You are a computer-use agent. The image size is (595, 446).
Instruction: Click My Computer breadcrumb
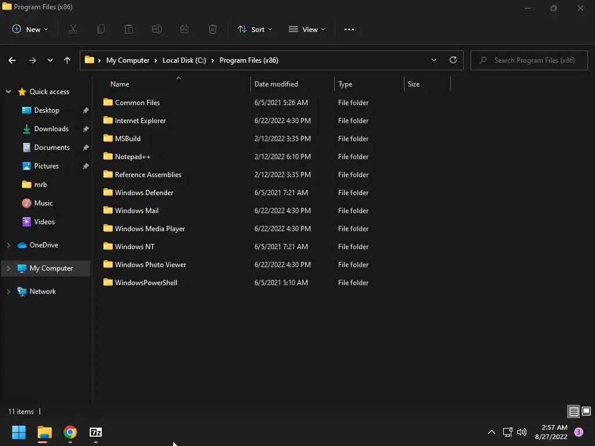click(x=128, y=60)
